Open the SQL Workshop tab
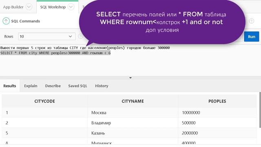Viewport: 261px width, 147px height. click(53, 7)
